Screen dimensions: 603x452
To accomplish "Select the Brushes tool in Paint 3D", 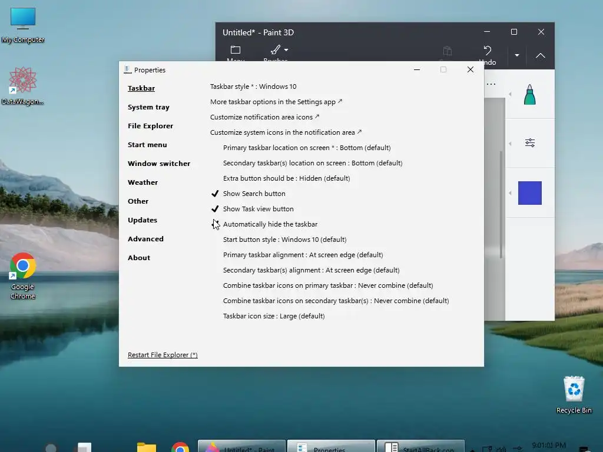I will (276, 49).
